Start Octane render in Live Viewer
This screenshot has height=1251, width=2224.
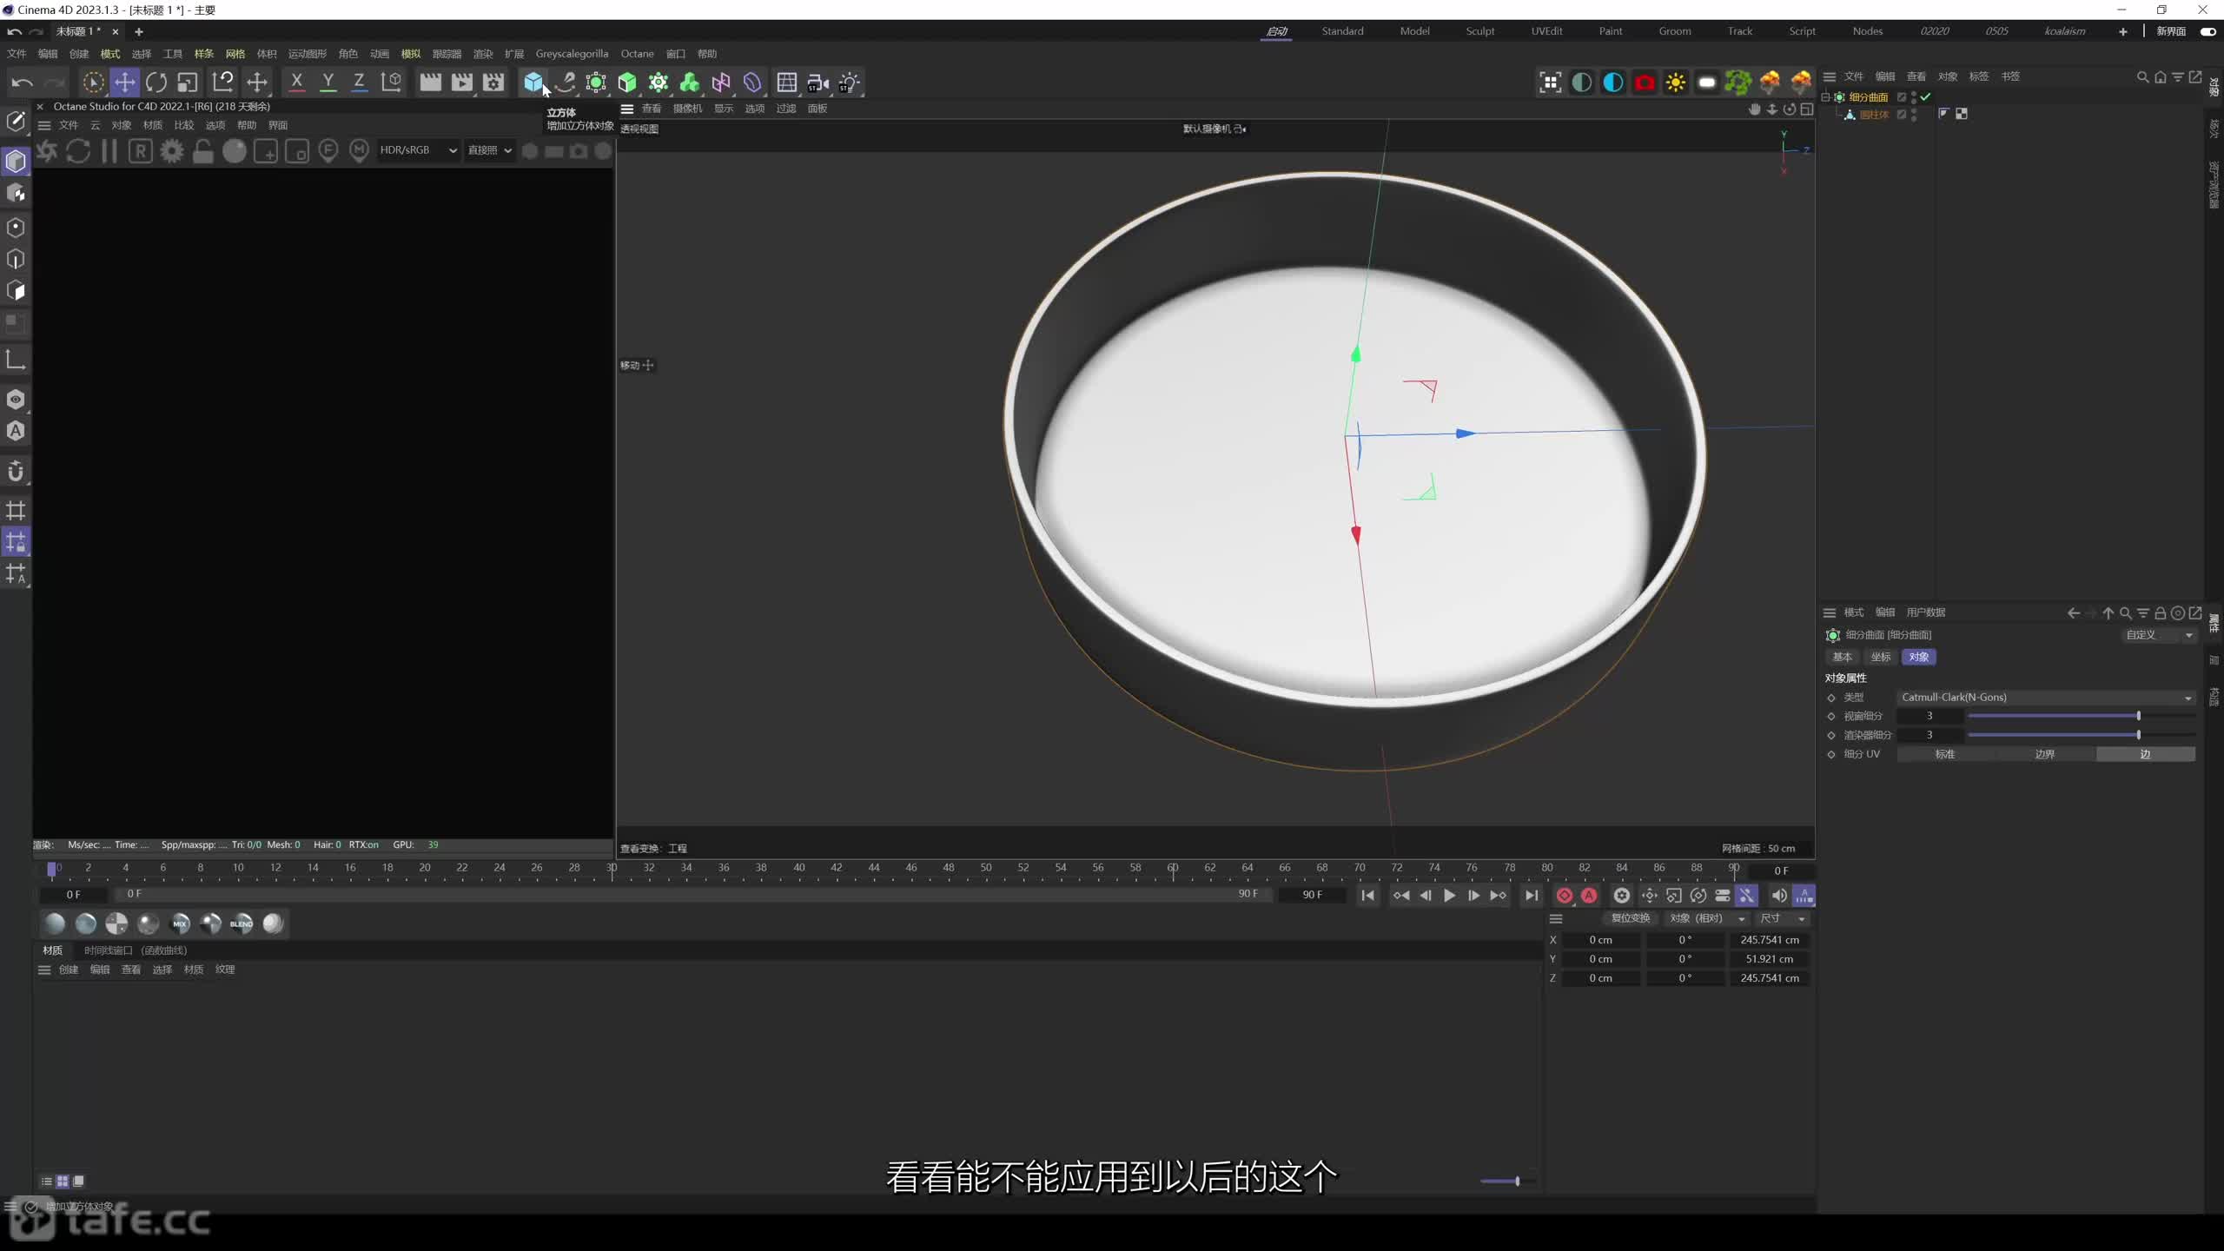pyautogui.click(x=47, y=150)
